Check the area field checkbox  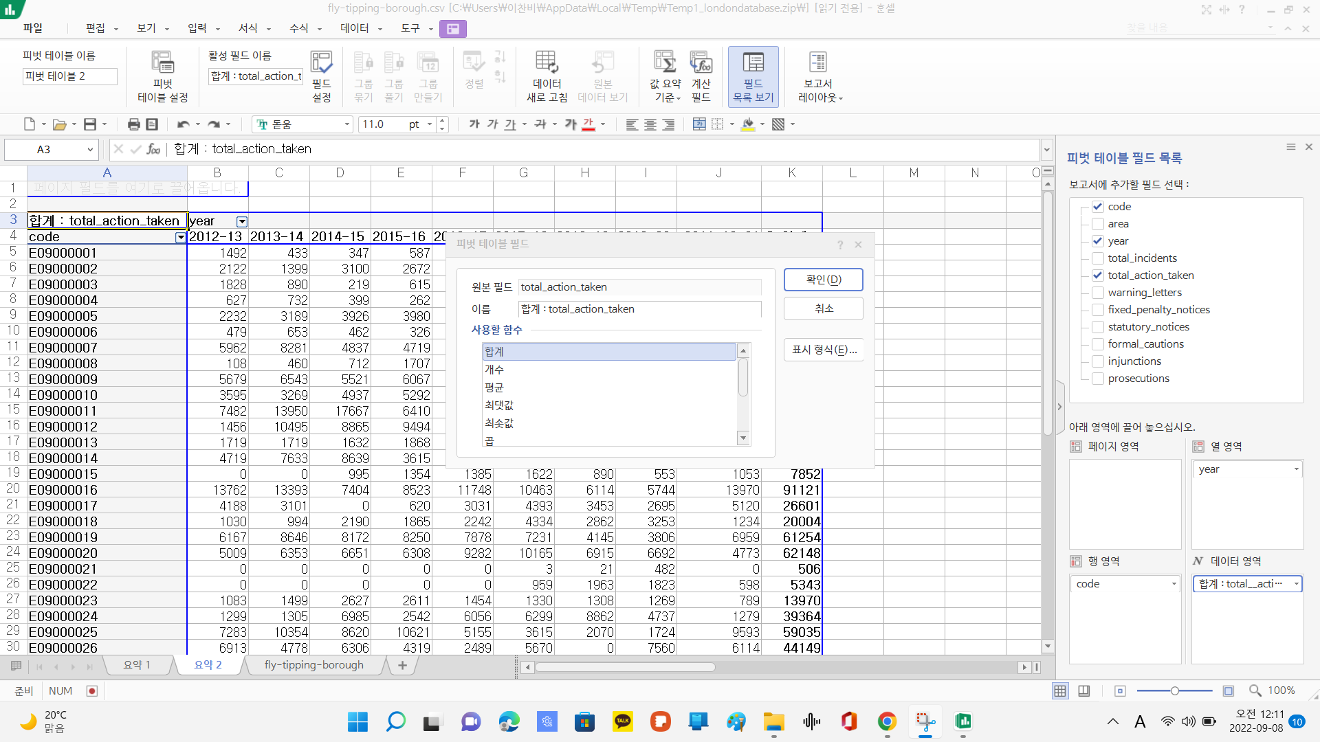[1098, 224]
